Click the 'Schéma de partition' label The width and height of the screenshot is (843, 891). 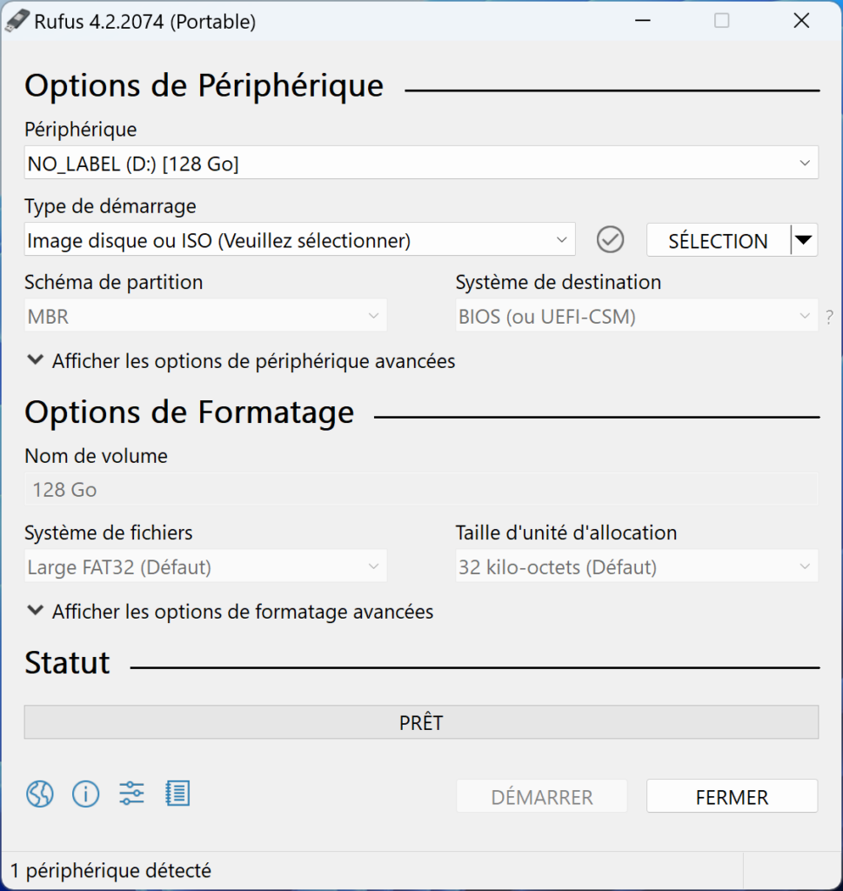(x=114, y=282)
